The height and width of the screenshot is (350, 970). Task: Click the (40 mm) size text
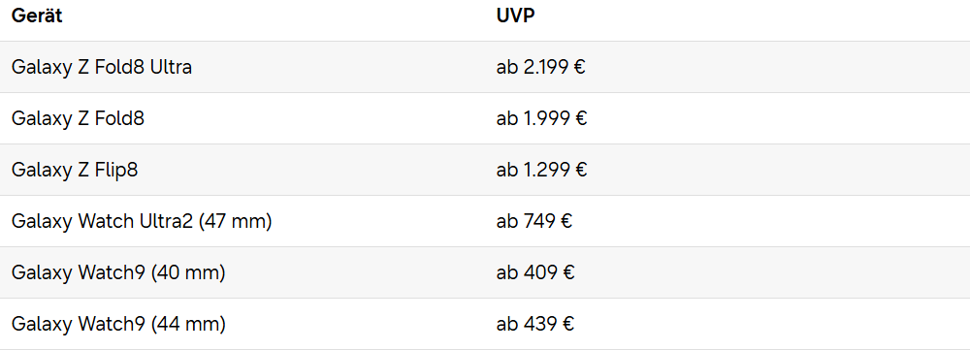pyautogui.click(x=188, y=272)
